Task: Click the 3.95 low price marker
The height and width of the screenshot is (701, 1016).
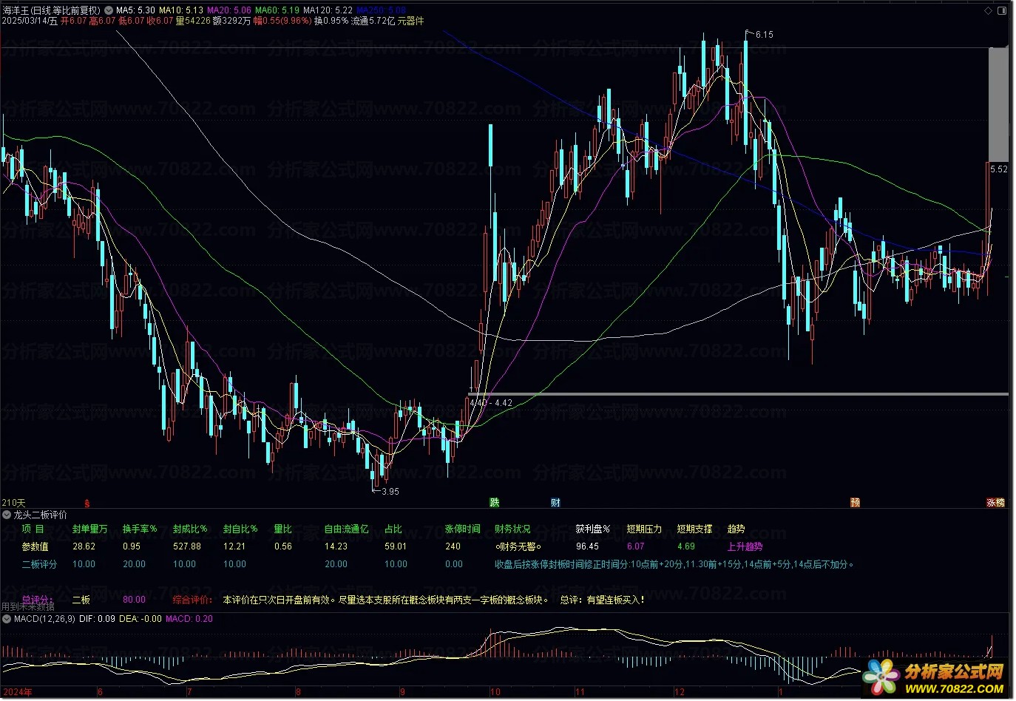Action: (390, 492)
